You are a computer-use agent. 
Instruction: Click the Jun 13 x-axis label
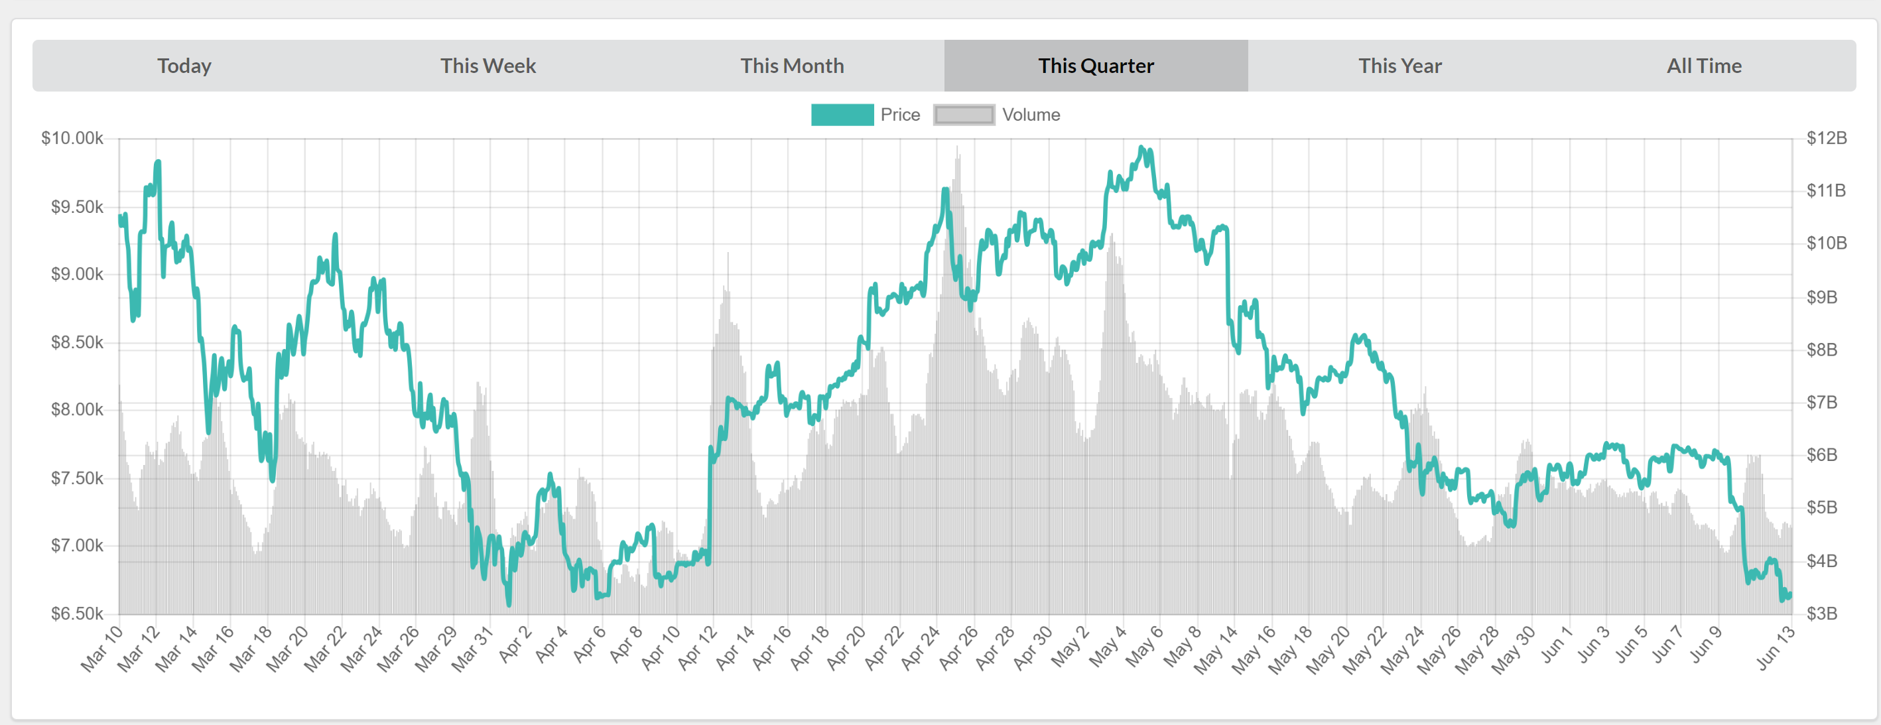1774,647
